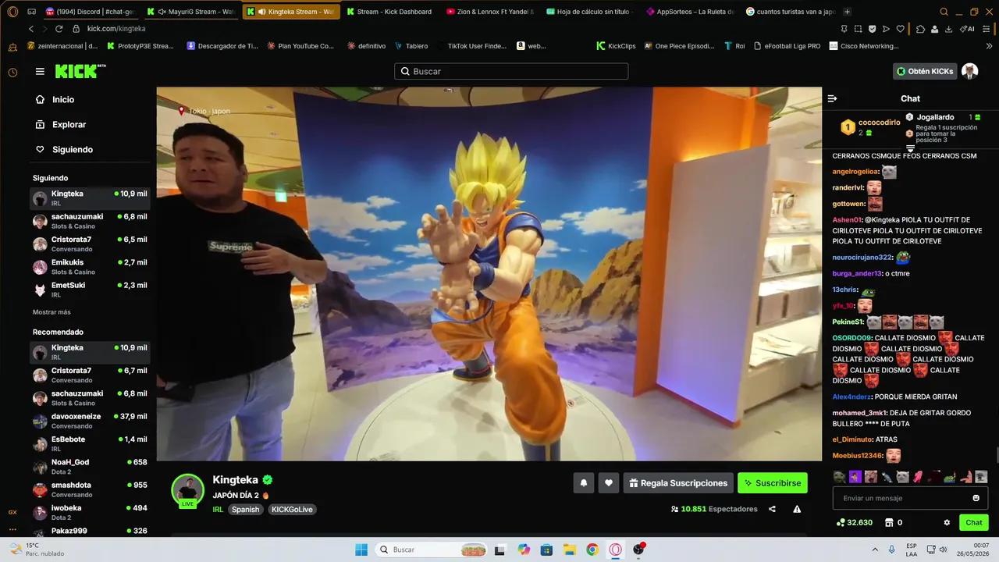999x562 pixels.
Task: Click the heart bookmark icon in address bar
Action: tap(900, 29)
